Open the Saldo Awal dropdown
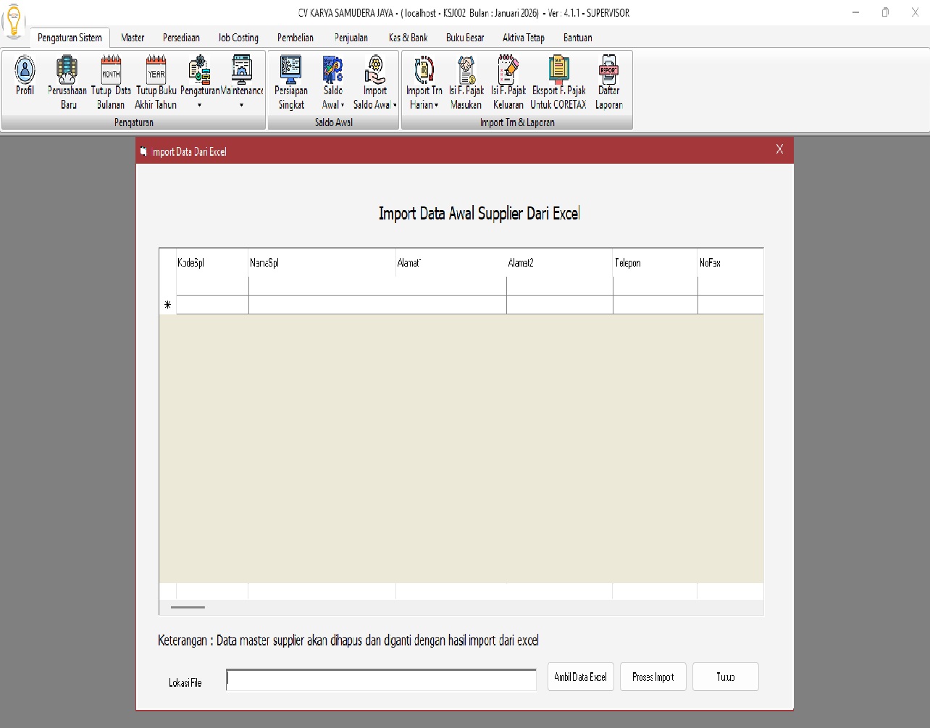The height and width of the screenshot is (728, 930). click(x=333, y=81)
